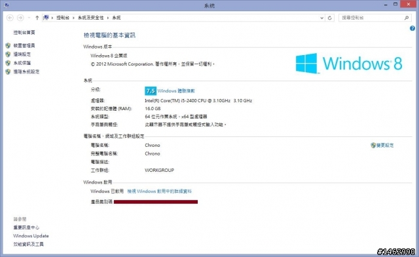The height and width of the screenshot is (257, 419).
Task: Select the 16.0 GB RAM value
Action: pos(153,108)
